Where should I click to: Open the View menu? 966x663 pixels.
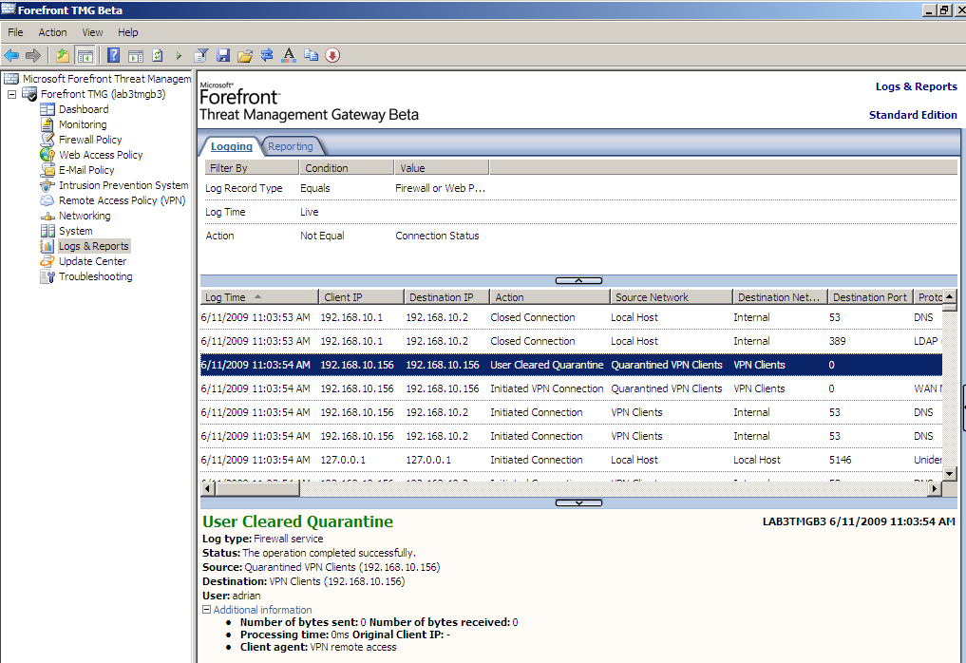click(92, 32)
